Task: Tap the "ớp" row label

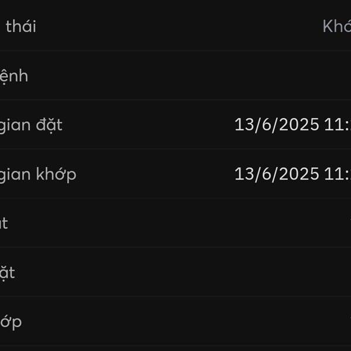Action: click(11, 322)
